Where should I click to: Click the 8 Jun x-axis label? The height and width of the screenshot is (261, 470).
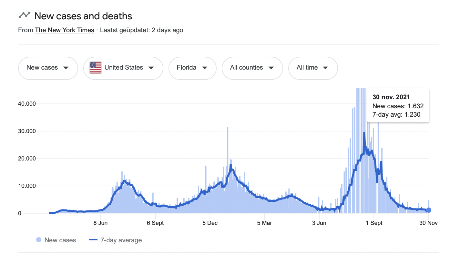click(100, 223)
